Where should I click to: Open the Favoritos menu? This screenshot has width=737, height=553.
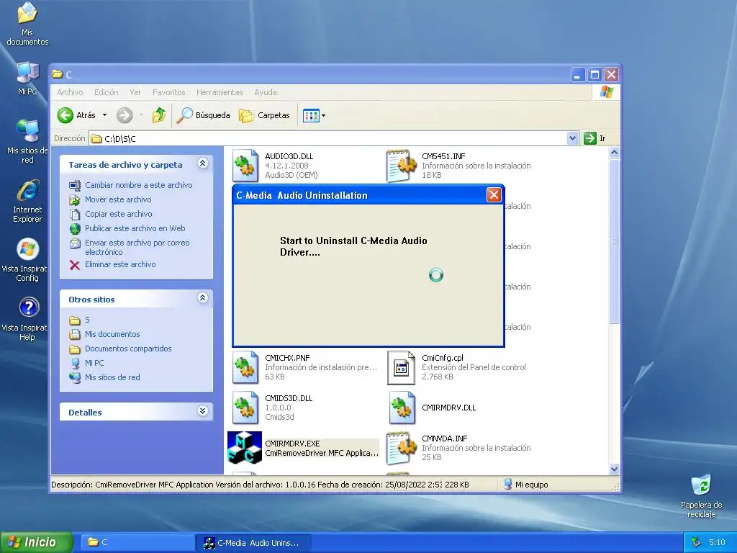[168, 92]
